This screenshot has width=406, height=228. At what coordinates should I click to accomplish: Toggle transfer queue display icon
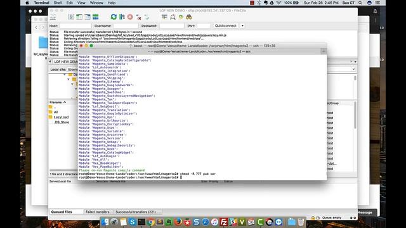tap(96, 17)
